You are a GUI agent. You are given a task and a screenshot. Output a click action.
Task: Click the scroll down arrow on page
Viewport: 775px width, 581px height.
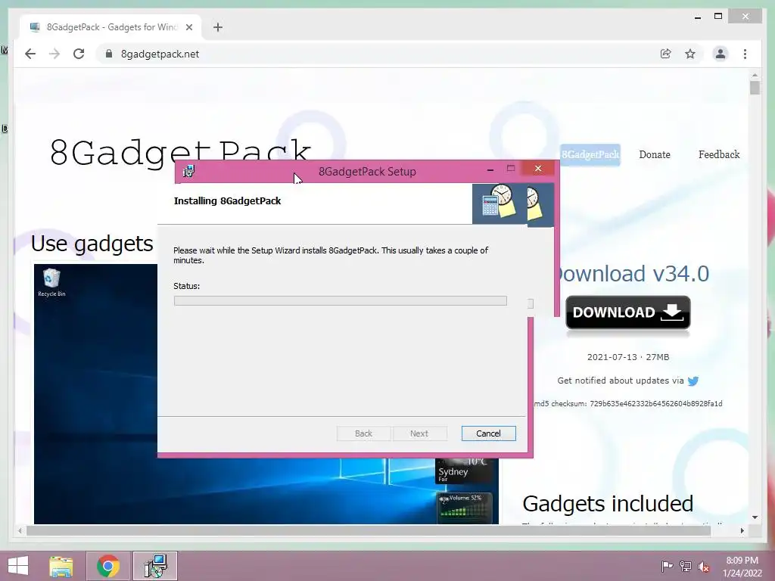755,517
